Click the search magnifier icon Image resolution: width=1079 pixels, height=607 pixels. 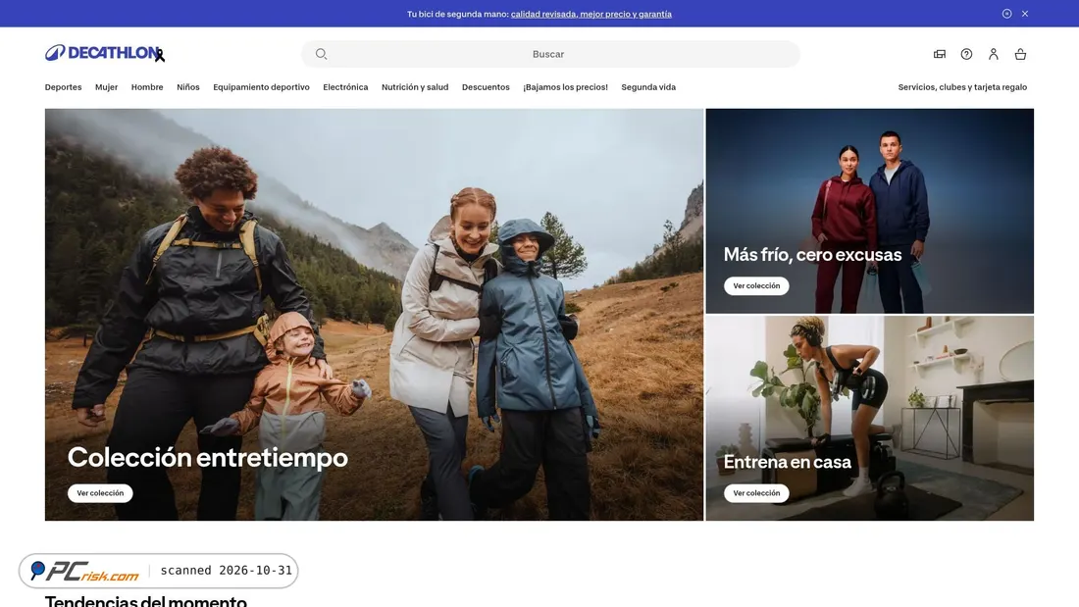[x=322, y=54]
